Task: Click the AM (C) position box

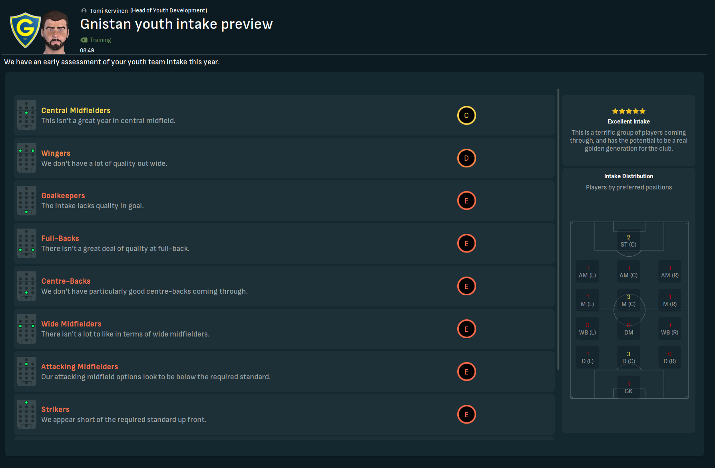Action: pyautogui.click(x=629, y=272)
